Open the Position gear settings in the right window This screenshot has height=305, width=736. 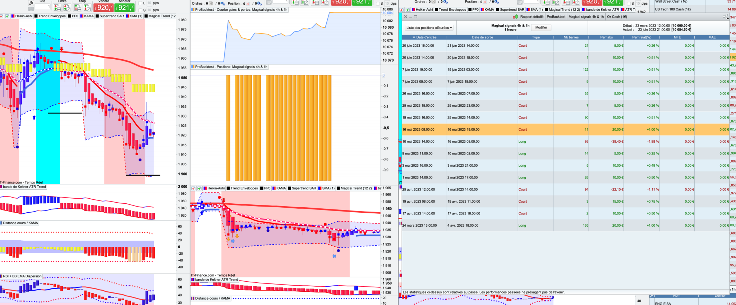(496, 2)
